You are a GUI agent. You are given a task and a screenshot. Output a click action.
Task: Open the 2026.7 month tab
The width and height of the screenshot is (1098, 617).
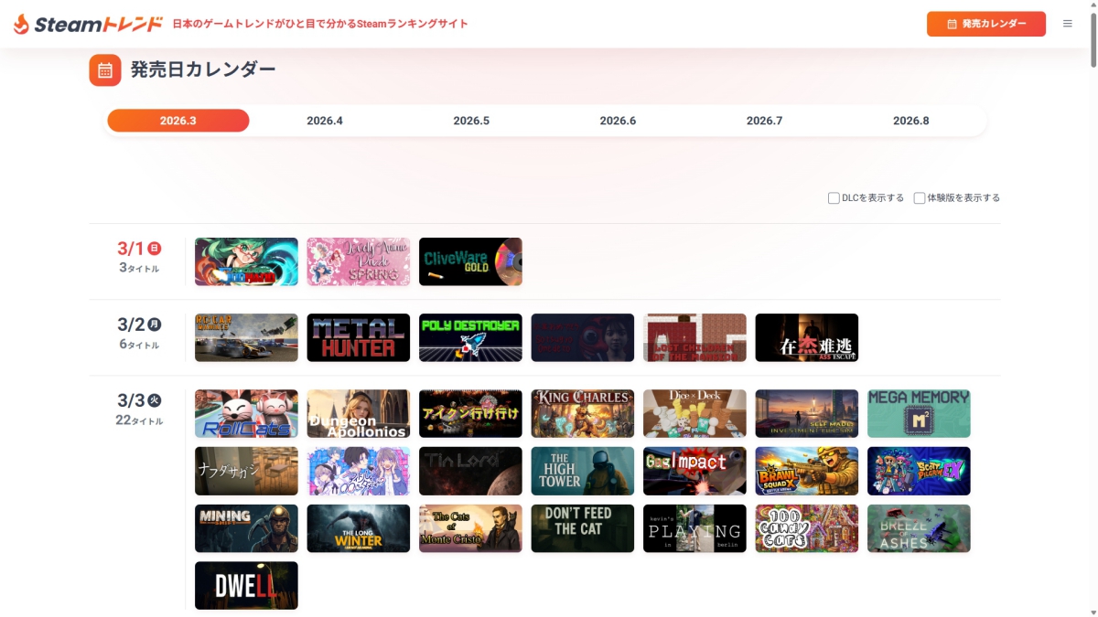[x=764, y=121]
